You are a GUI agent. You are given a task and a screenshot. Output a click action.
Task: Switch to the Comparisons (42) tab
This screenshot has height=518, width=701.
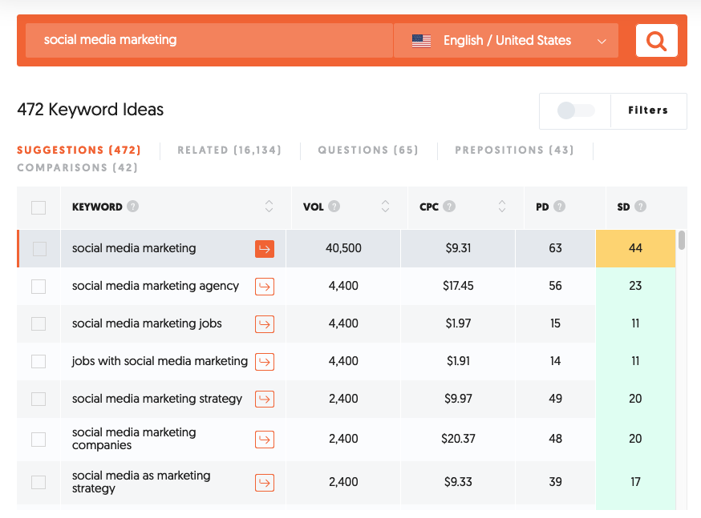click(77, 168)
